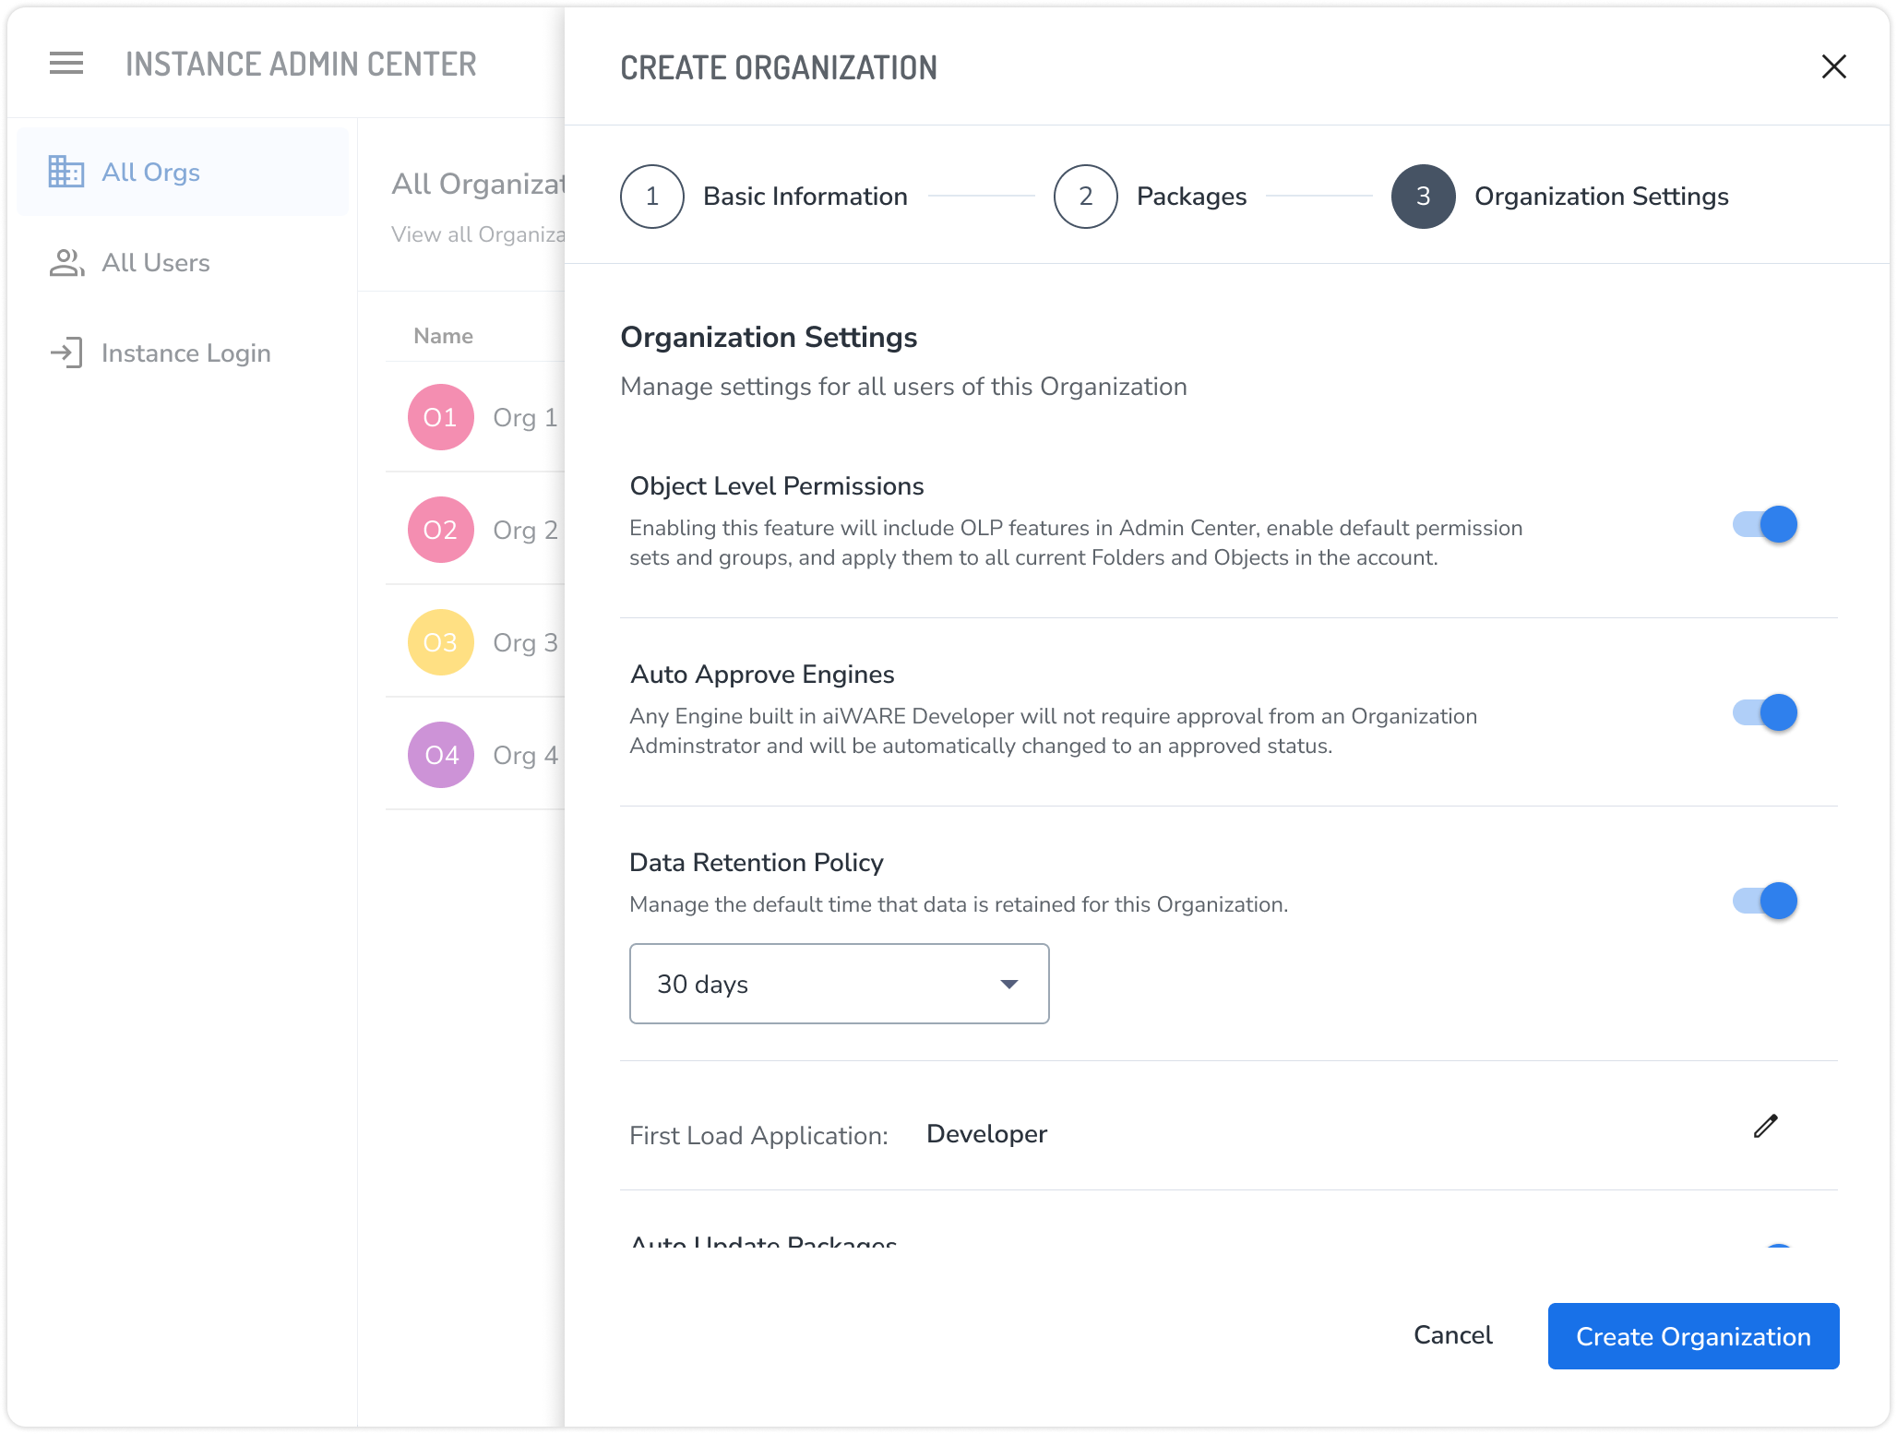Click the O4 purple organization avatar
The height and width of the screenshot is (1434, 1897).
tap(441, 755)
